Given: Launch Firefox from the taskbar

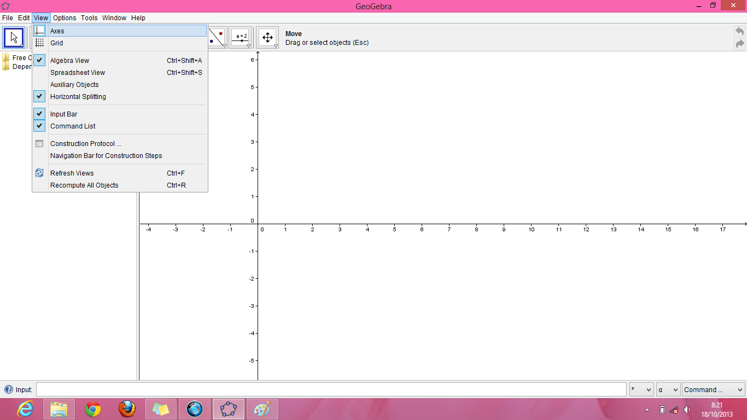Looking at the screenshot, I should click(x=127, y=409).
